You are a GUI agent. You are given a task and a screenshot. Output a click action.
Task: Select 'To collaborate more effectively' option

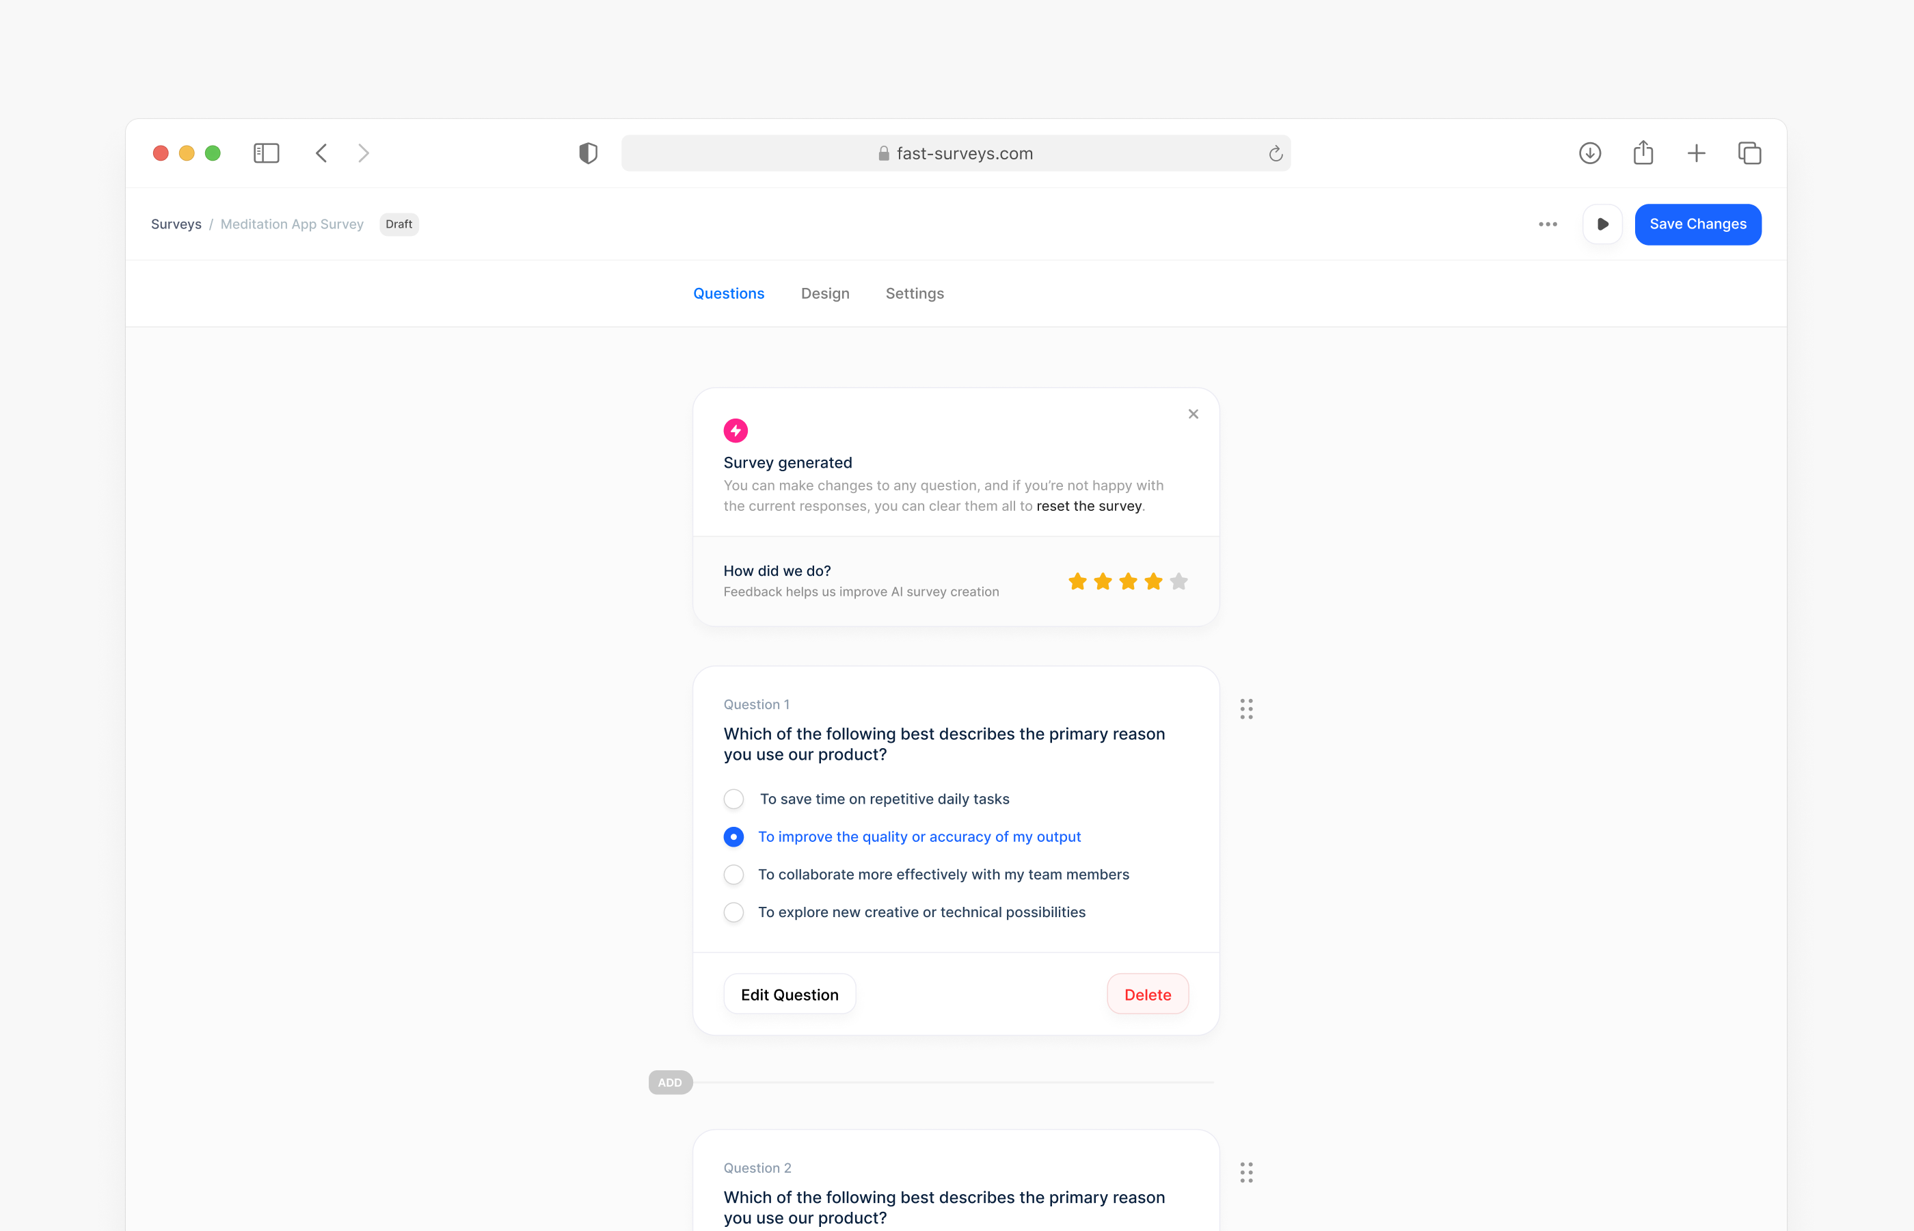click(927, 875)
